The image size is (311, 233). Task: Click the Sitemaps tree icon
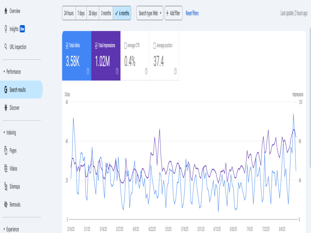pyautogui.click(x=6, y=186)
